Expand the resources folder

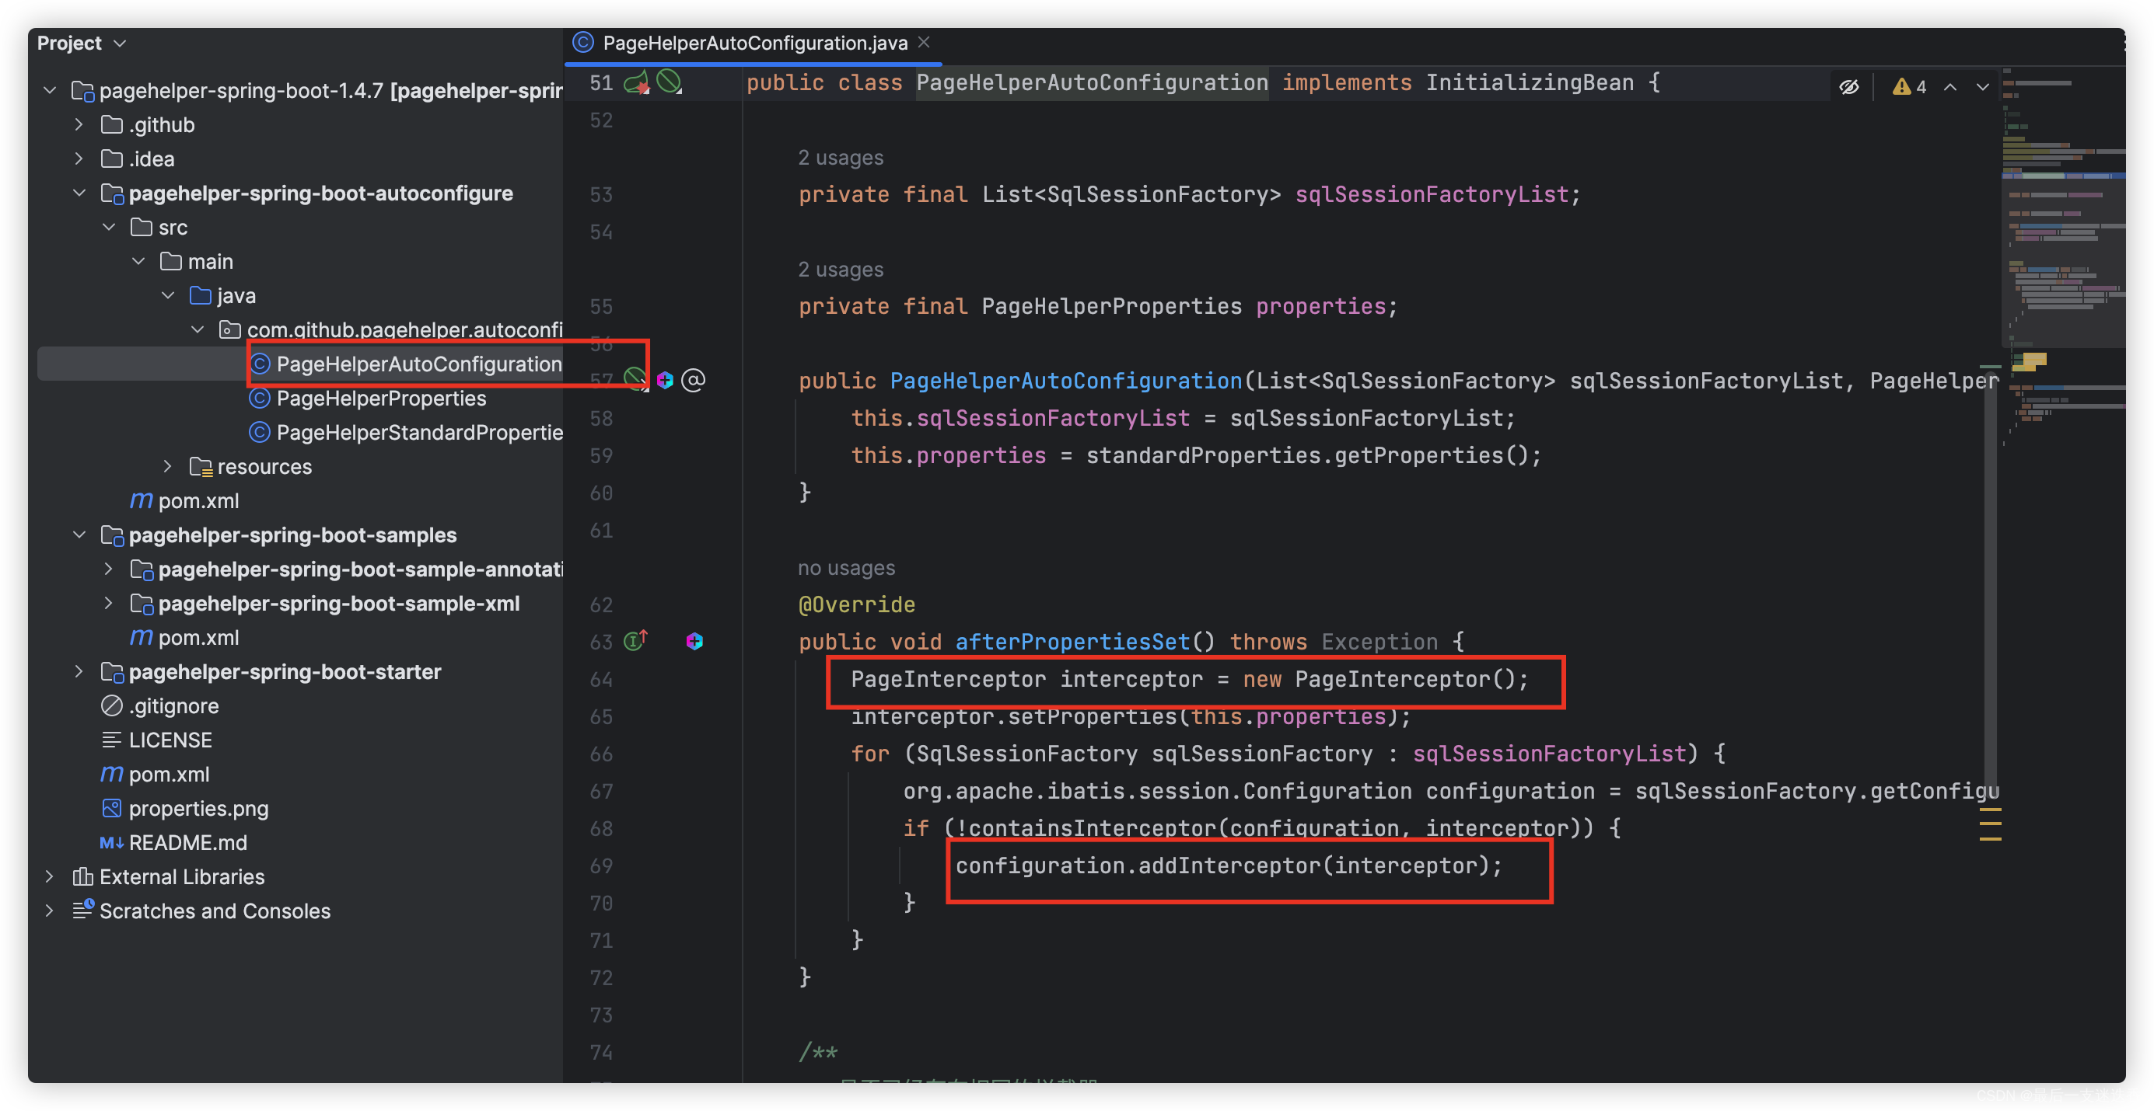point(167,466)
